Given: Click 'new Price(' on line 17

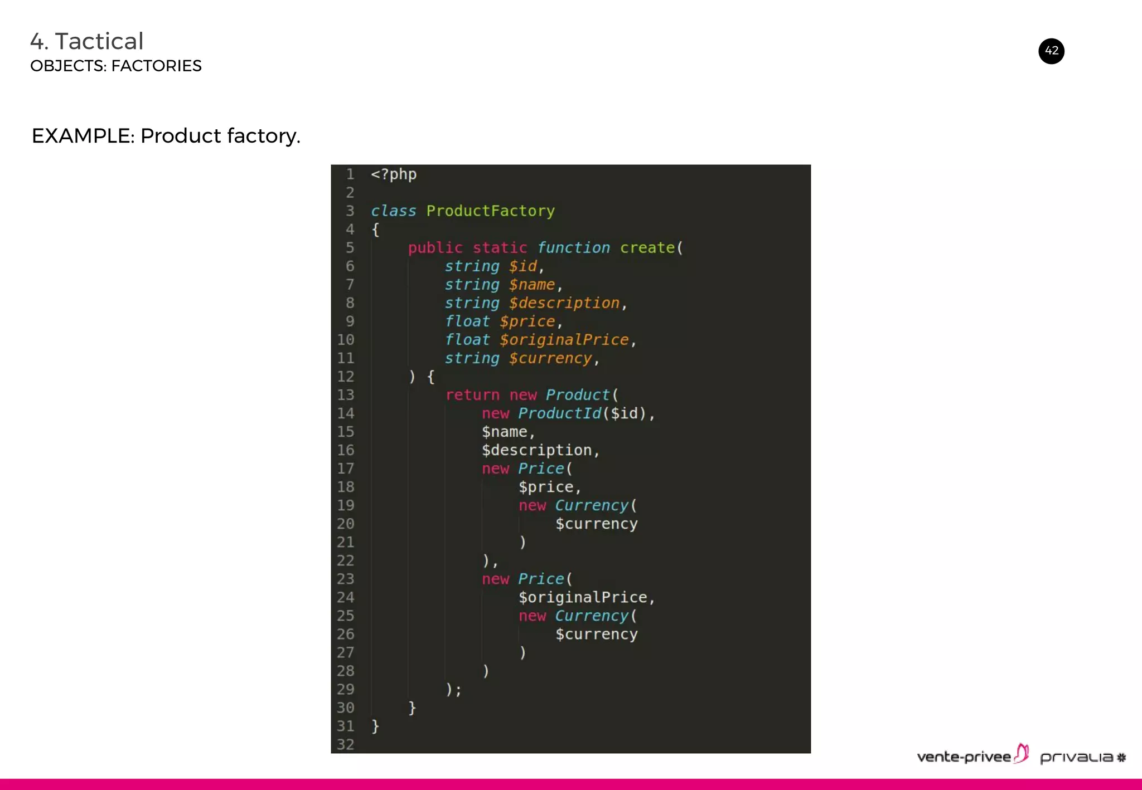Looking at the screenshot, I should click(527, 469).
